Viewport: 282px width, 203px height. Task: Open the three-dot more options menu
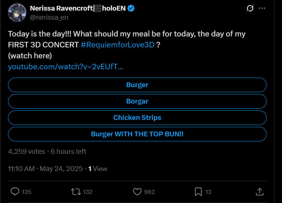tap(262, 8)
